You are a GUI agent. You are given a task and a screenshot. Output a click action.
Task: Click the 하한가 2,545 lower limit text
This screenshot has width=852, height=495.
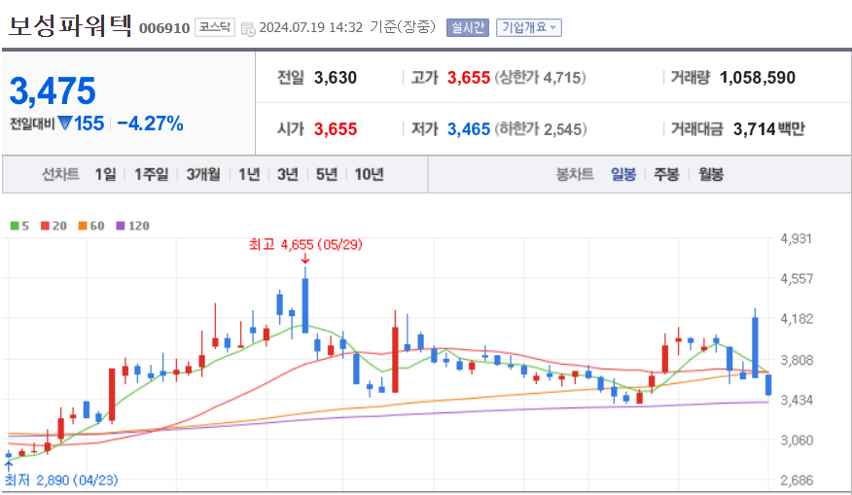coord(541,129)
